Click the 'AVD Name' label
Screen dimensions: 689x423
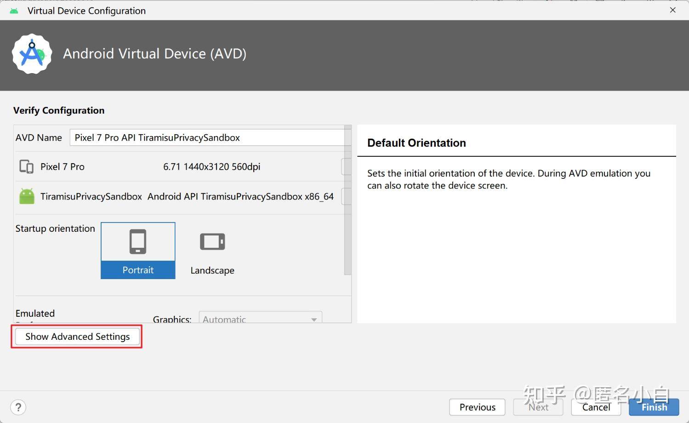39,137
